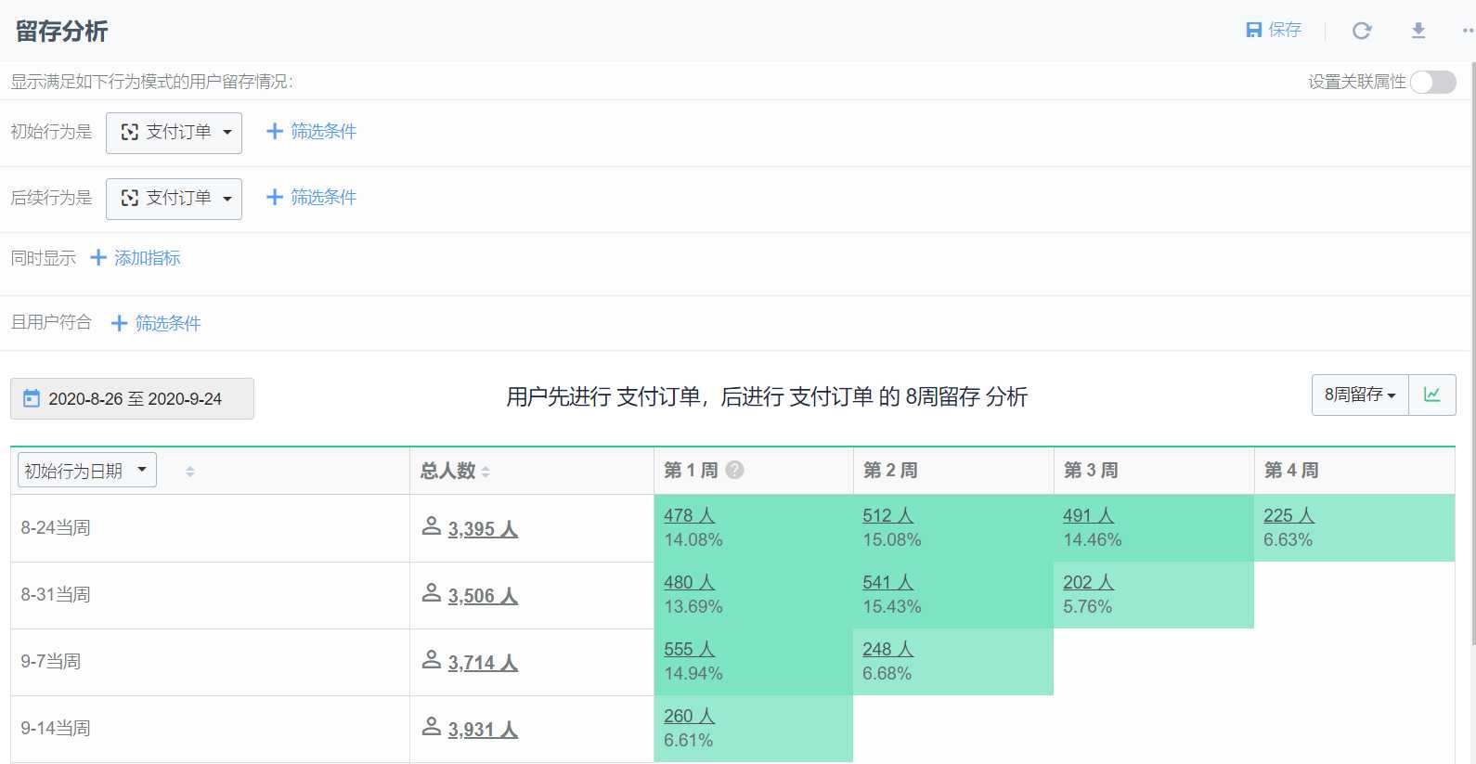Click the 6.61% retention value
This screenshot has width=1476, height=764.
click(689, 740)
